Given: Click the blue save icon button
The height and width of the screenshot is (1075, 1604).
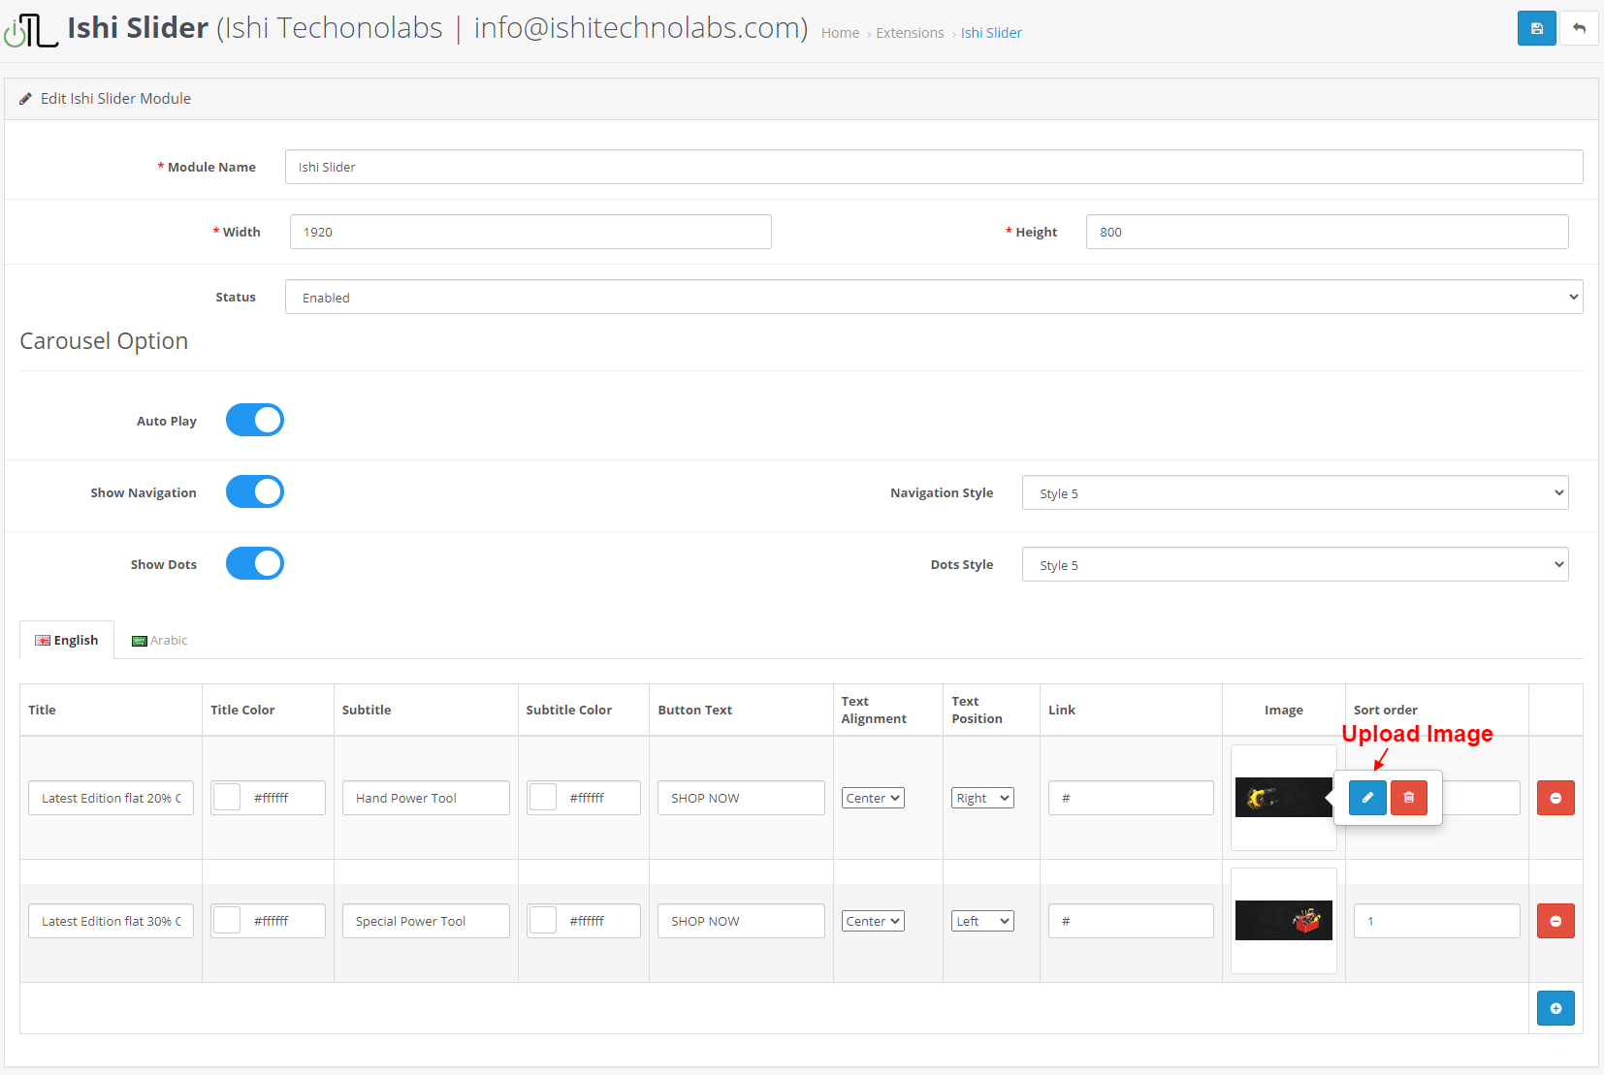Looking at the screenshot, I should click(1536, 28).
